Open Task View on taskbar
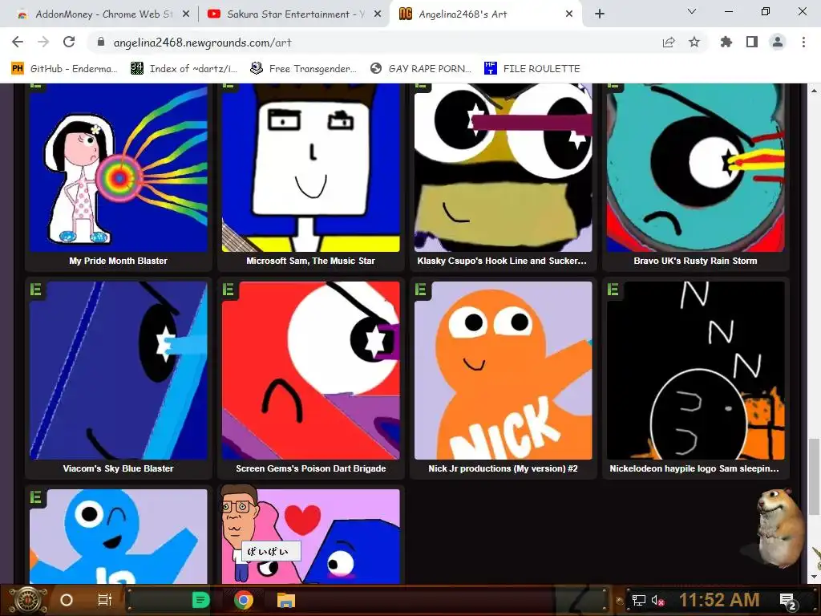The width and height of the screenshot is (821, 616). (105, 600)
